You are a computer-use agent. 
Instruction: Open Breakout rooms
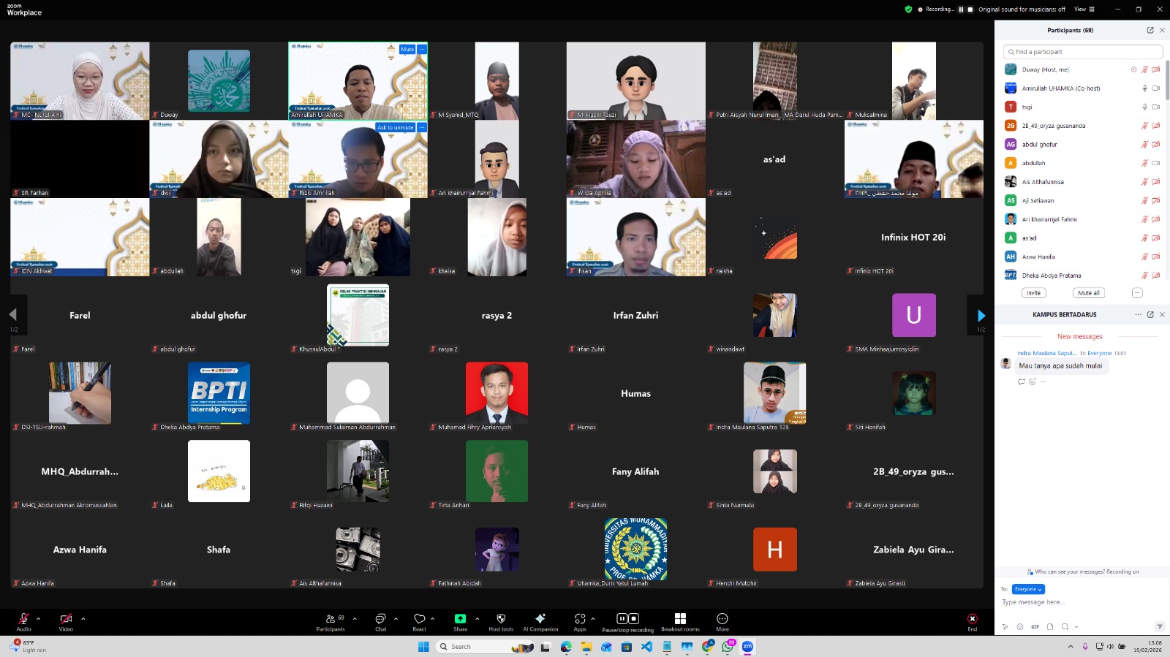pyautogui.click(x=680, y=619)
